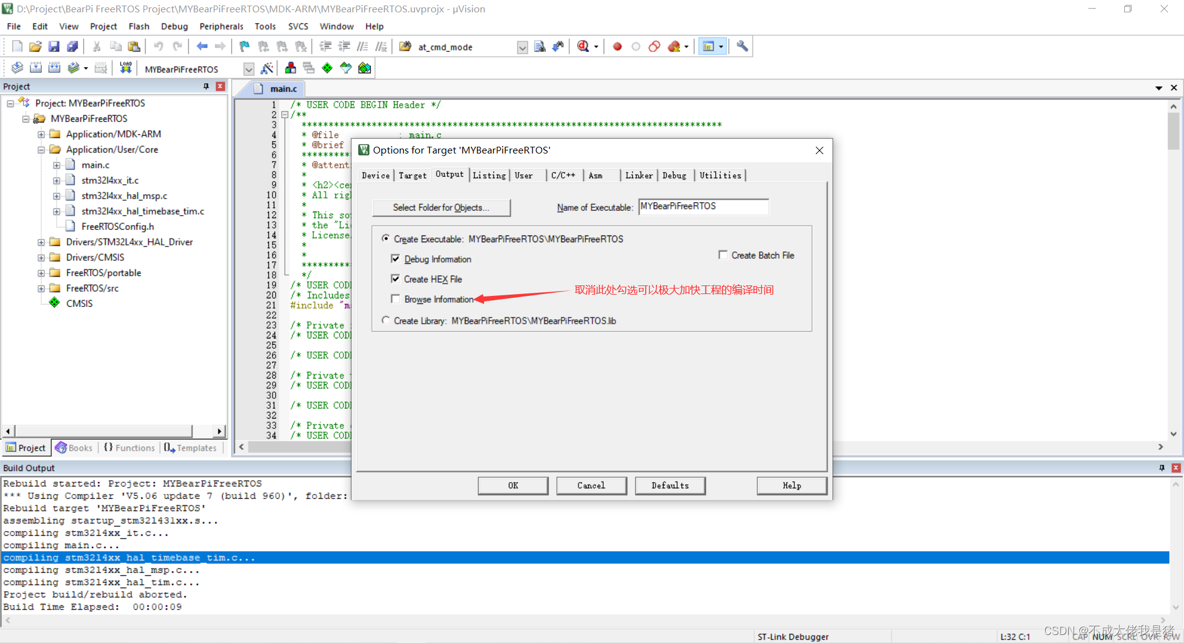Check the Create Batch File option

[723, 255]
